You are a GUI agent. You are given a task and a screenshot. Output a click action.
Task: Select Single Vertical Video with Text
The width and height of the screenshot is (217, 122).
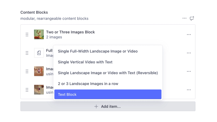[x=85, y=62]
